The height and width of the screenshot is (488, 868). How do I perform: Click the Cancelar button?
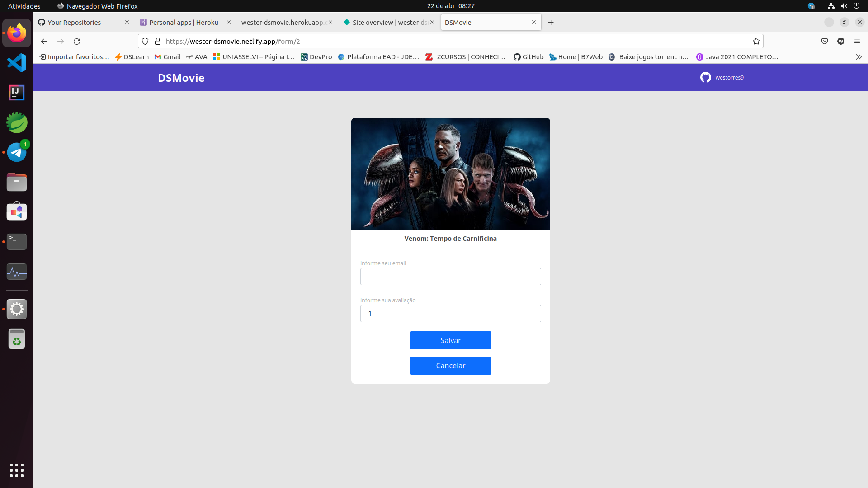click(450, 365)
